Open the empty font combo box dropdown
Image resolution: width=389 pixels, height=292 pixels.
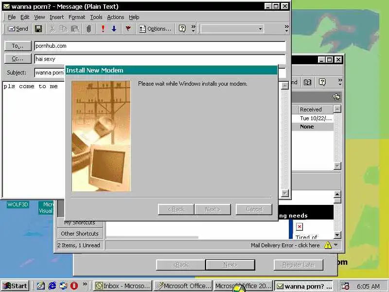point(260,29)
